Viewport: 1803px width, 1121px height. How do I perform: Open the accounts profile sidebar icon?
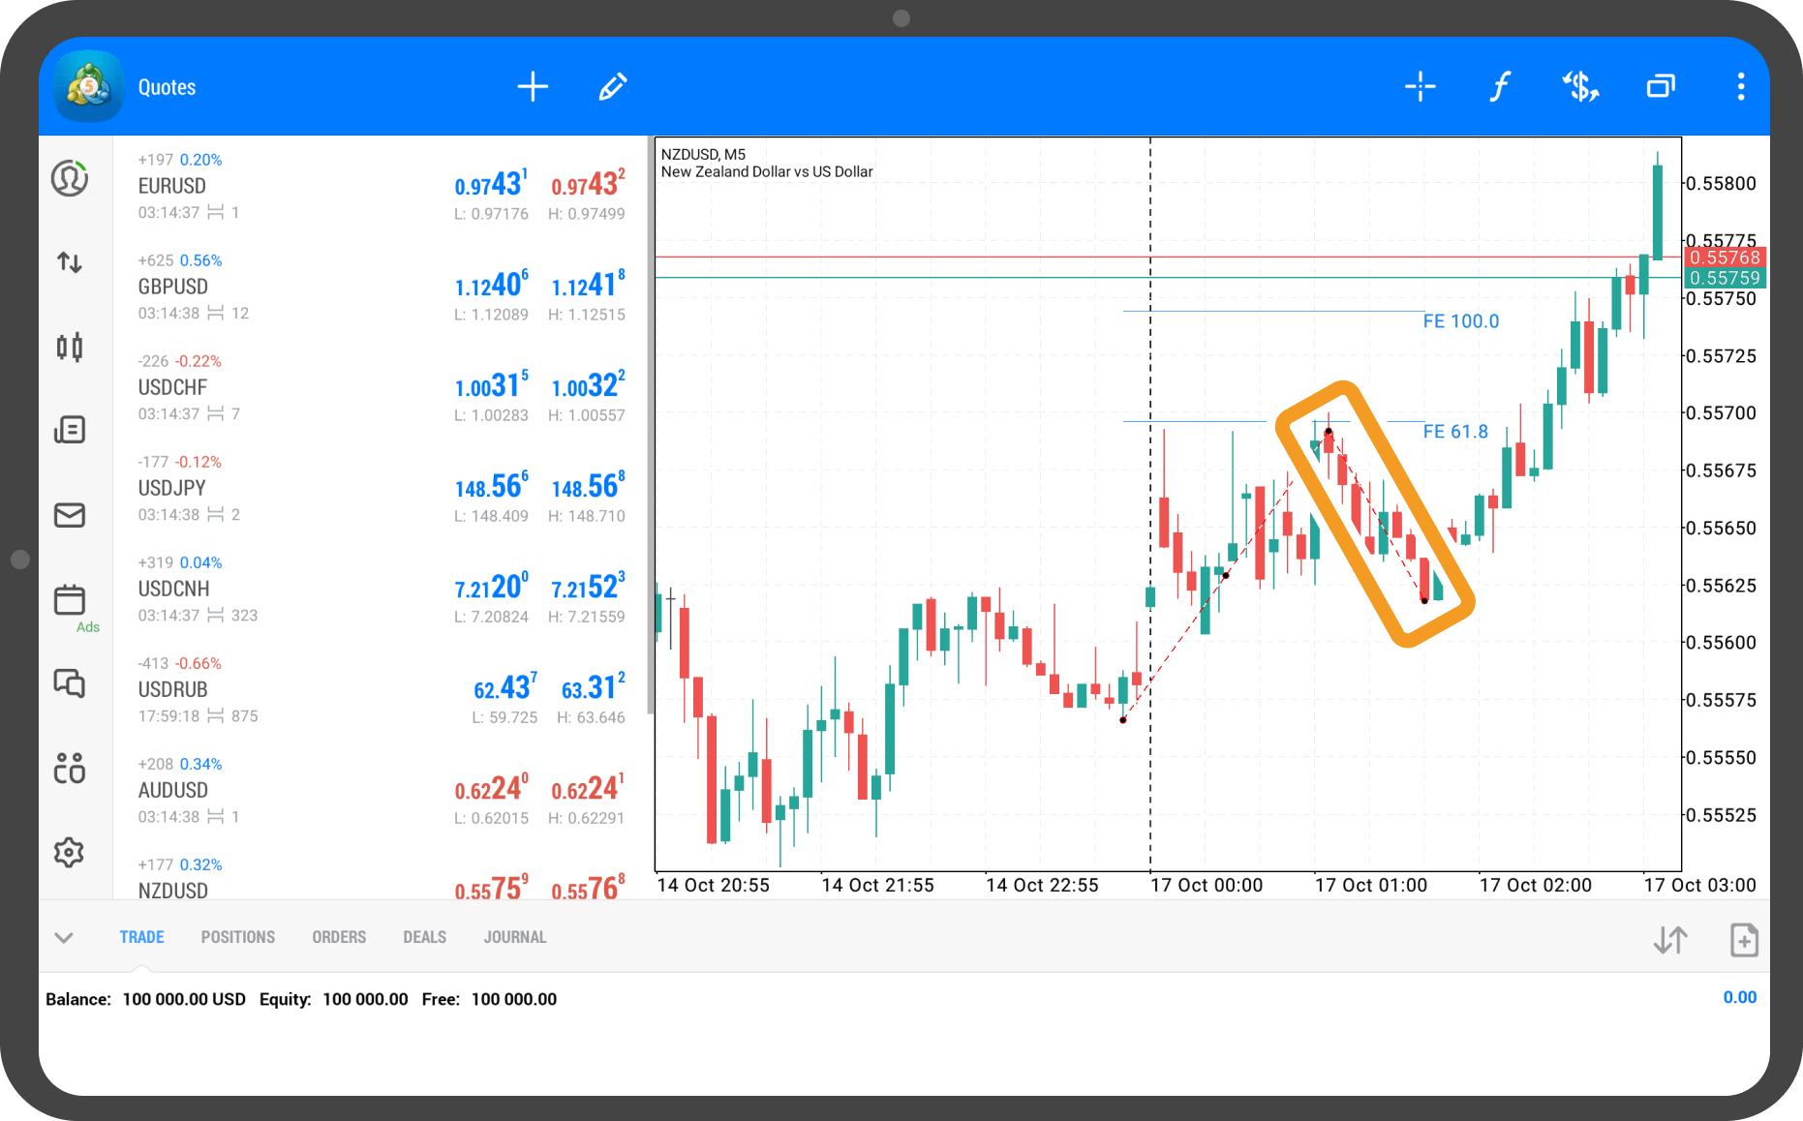tap(70, 179)
